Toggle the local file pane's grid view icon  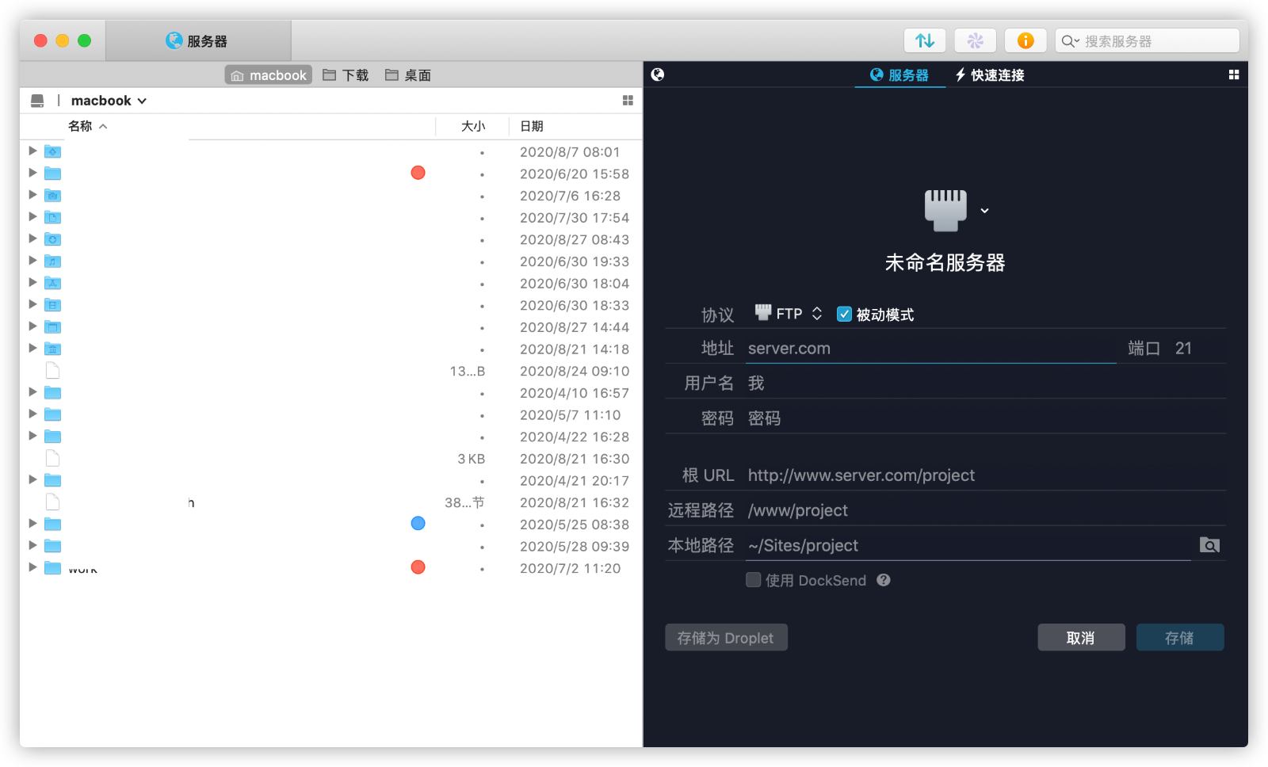pos(628,101)
